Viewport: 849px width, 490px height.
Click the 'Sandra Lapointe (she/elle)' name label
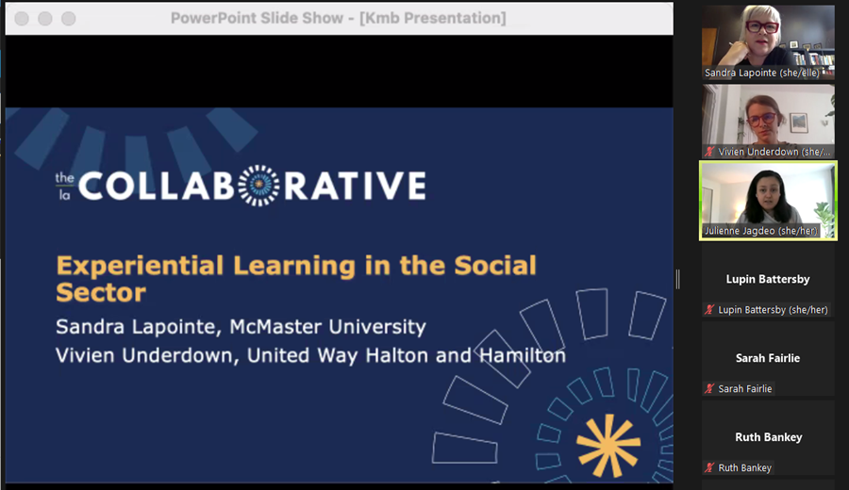(x=762, y=73)
